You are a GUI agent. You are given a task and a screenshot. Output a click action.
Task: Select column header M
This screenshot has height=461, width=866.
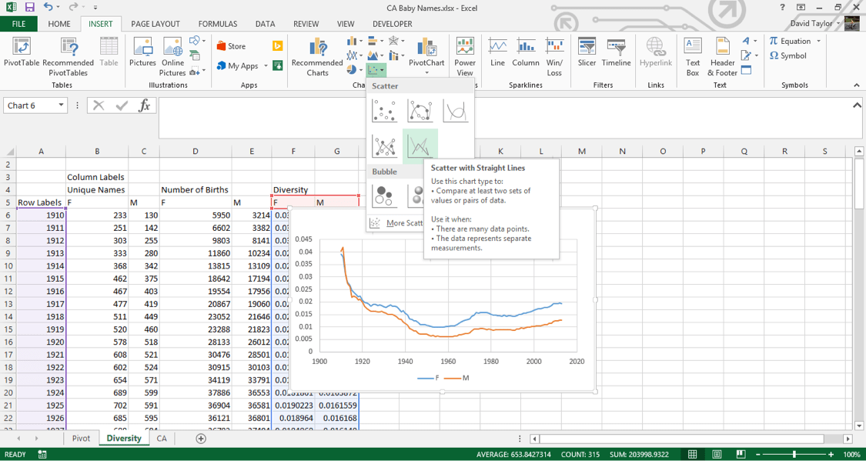582,152
